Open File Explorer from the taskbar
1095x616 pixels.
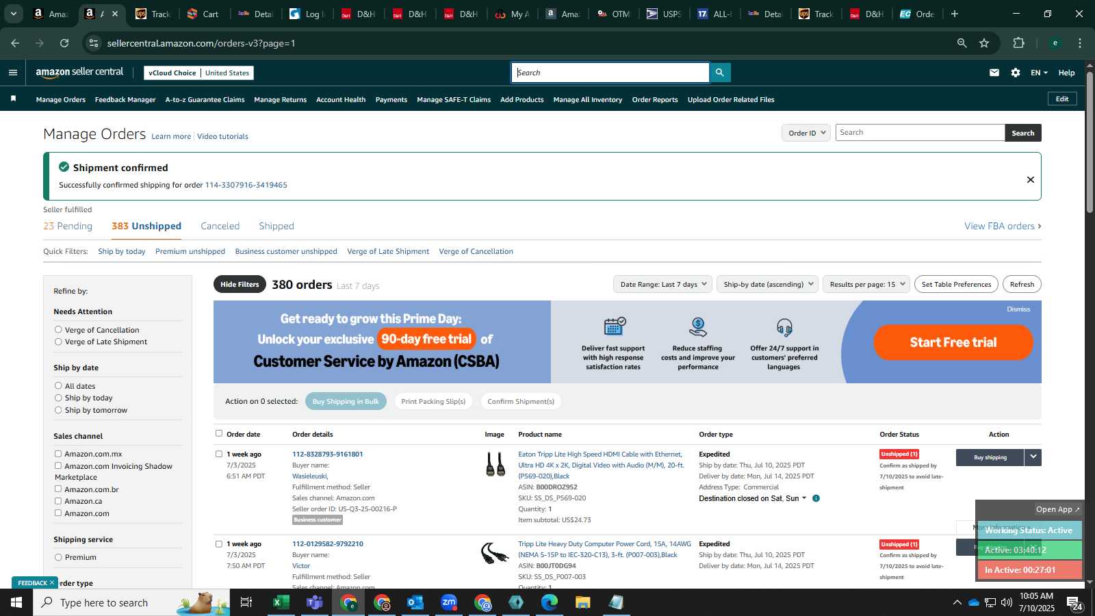click(x=582, y=602)
